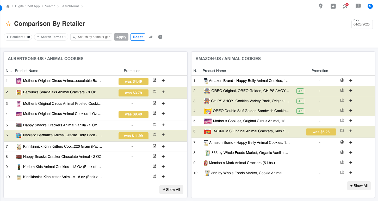Click the was $9.49 promotion badge

133,114
